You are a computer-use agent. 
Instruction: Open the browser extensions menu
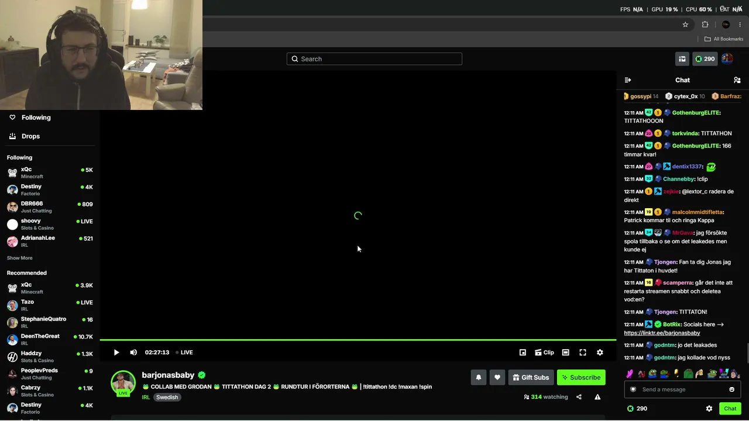pos(705,25)
